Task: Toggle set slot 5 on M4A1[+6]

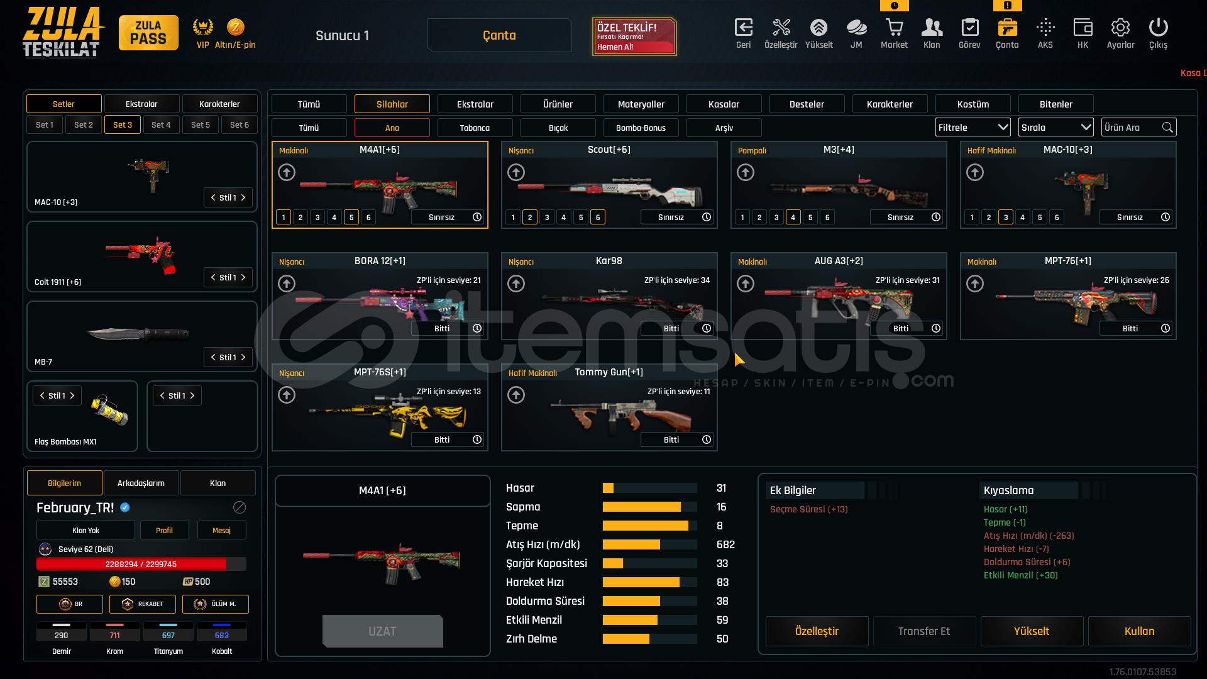Action: pos(351,218)
